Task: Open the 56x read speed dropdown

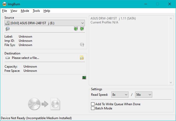Action: pyautogui.click(x=144, y=95)
